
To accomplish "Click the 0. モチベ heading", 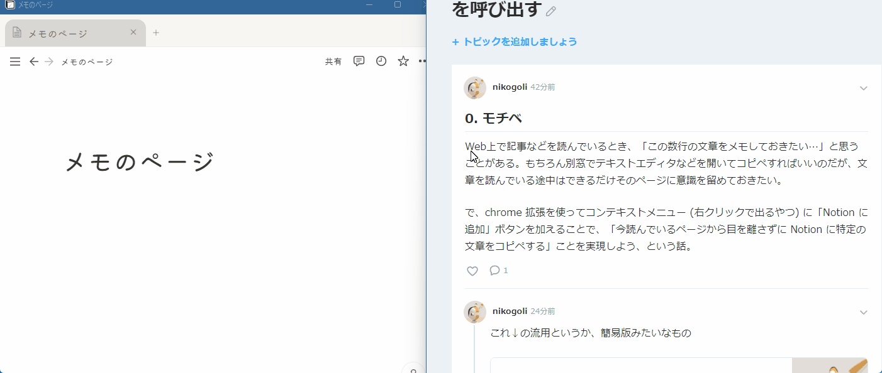I will click(493, 118).
